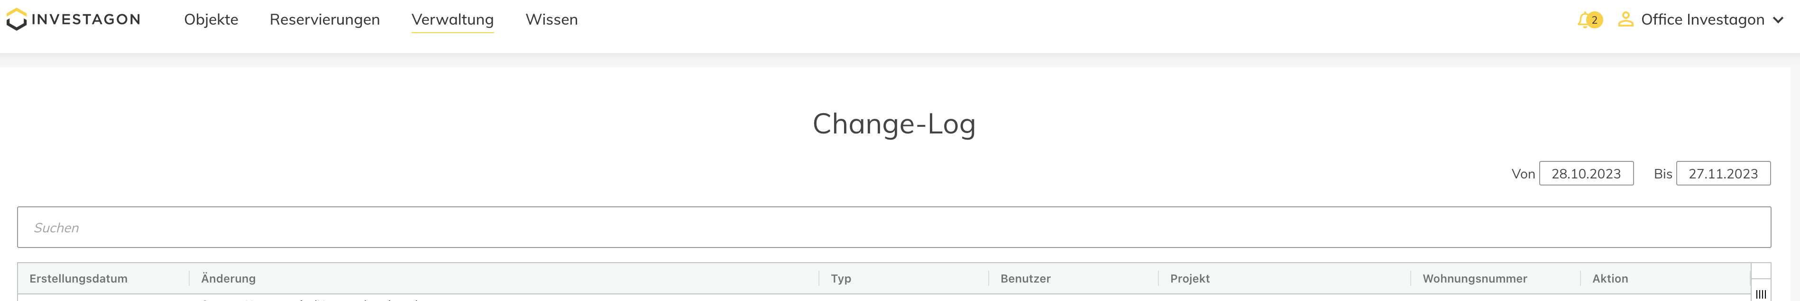The height and width of the screenshot is (301, 1800).
Task: Click the user profile avatar icon
Action: pyautogui.click(x=1626, y=19)
